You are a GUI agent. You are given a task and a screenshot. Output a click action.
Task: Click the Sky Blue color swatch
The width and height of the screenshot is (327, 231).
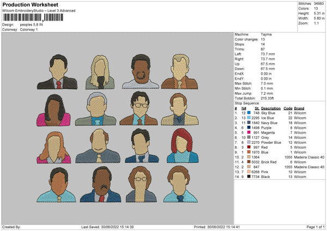pyautogui.click(x=249, y=113)
